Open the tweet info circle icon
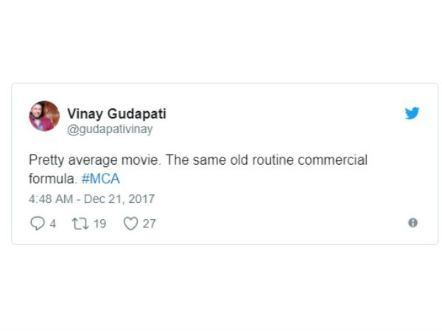 point(413,222)
